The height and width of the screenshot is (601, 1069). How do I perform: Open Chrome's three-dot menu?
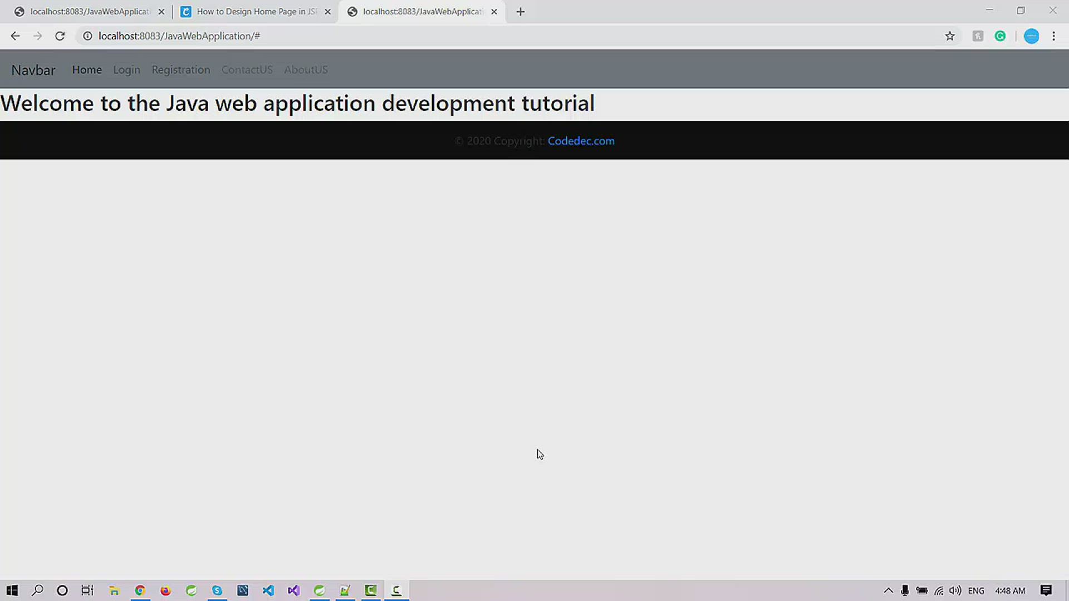point(1053,36)
